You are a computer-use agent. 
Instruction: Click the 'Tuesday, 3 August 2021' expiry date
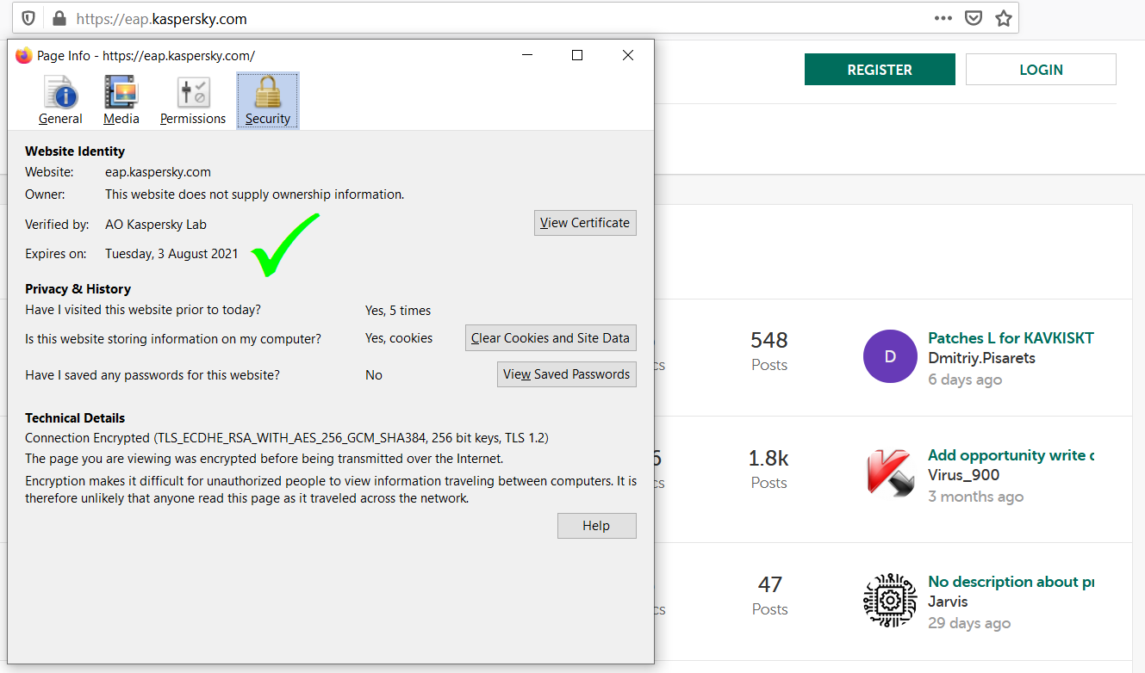171,254
